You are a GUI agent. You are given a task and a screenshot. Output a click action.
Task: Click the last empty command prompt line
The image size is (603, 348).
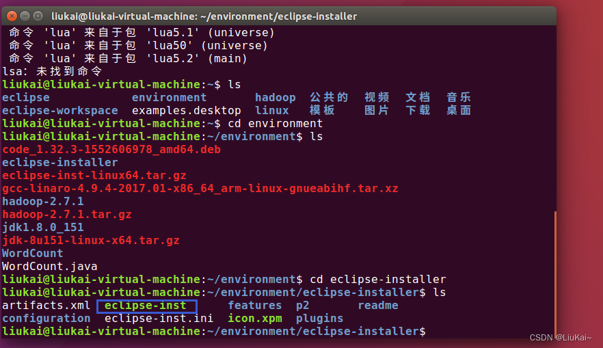[214, 331]
